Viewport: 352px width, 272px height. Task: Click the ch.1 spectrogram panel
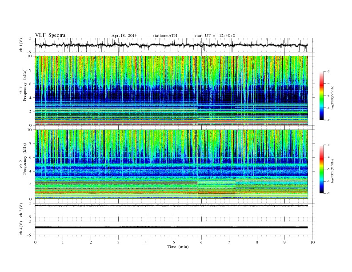[x=171, y=91]
